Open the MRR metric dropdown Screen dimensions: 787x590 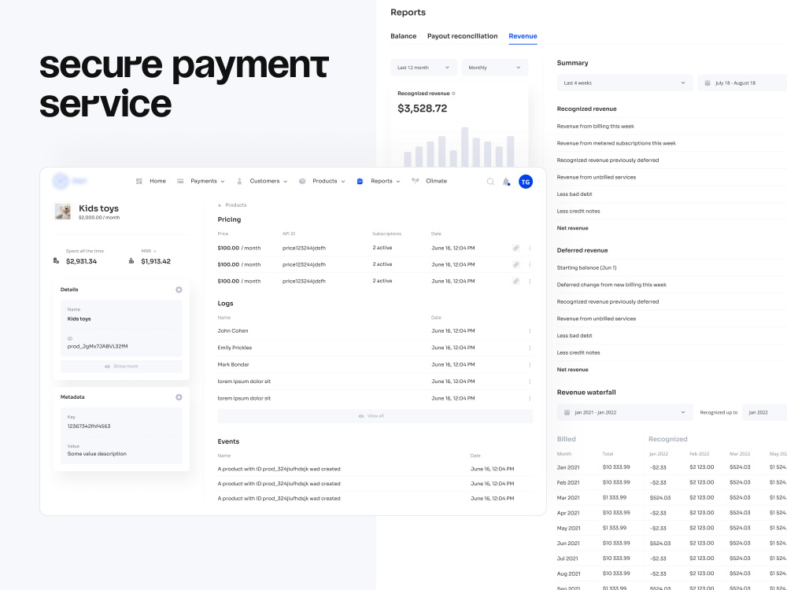pyautogui.click(x=149, y=251)
